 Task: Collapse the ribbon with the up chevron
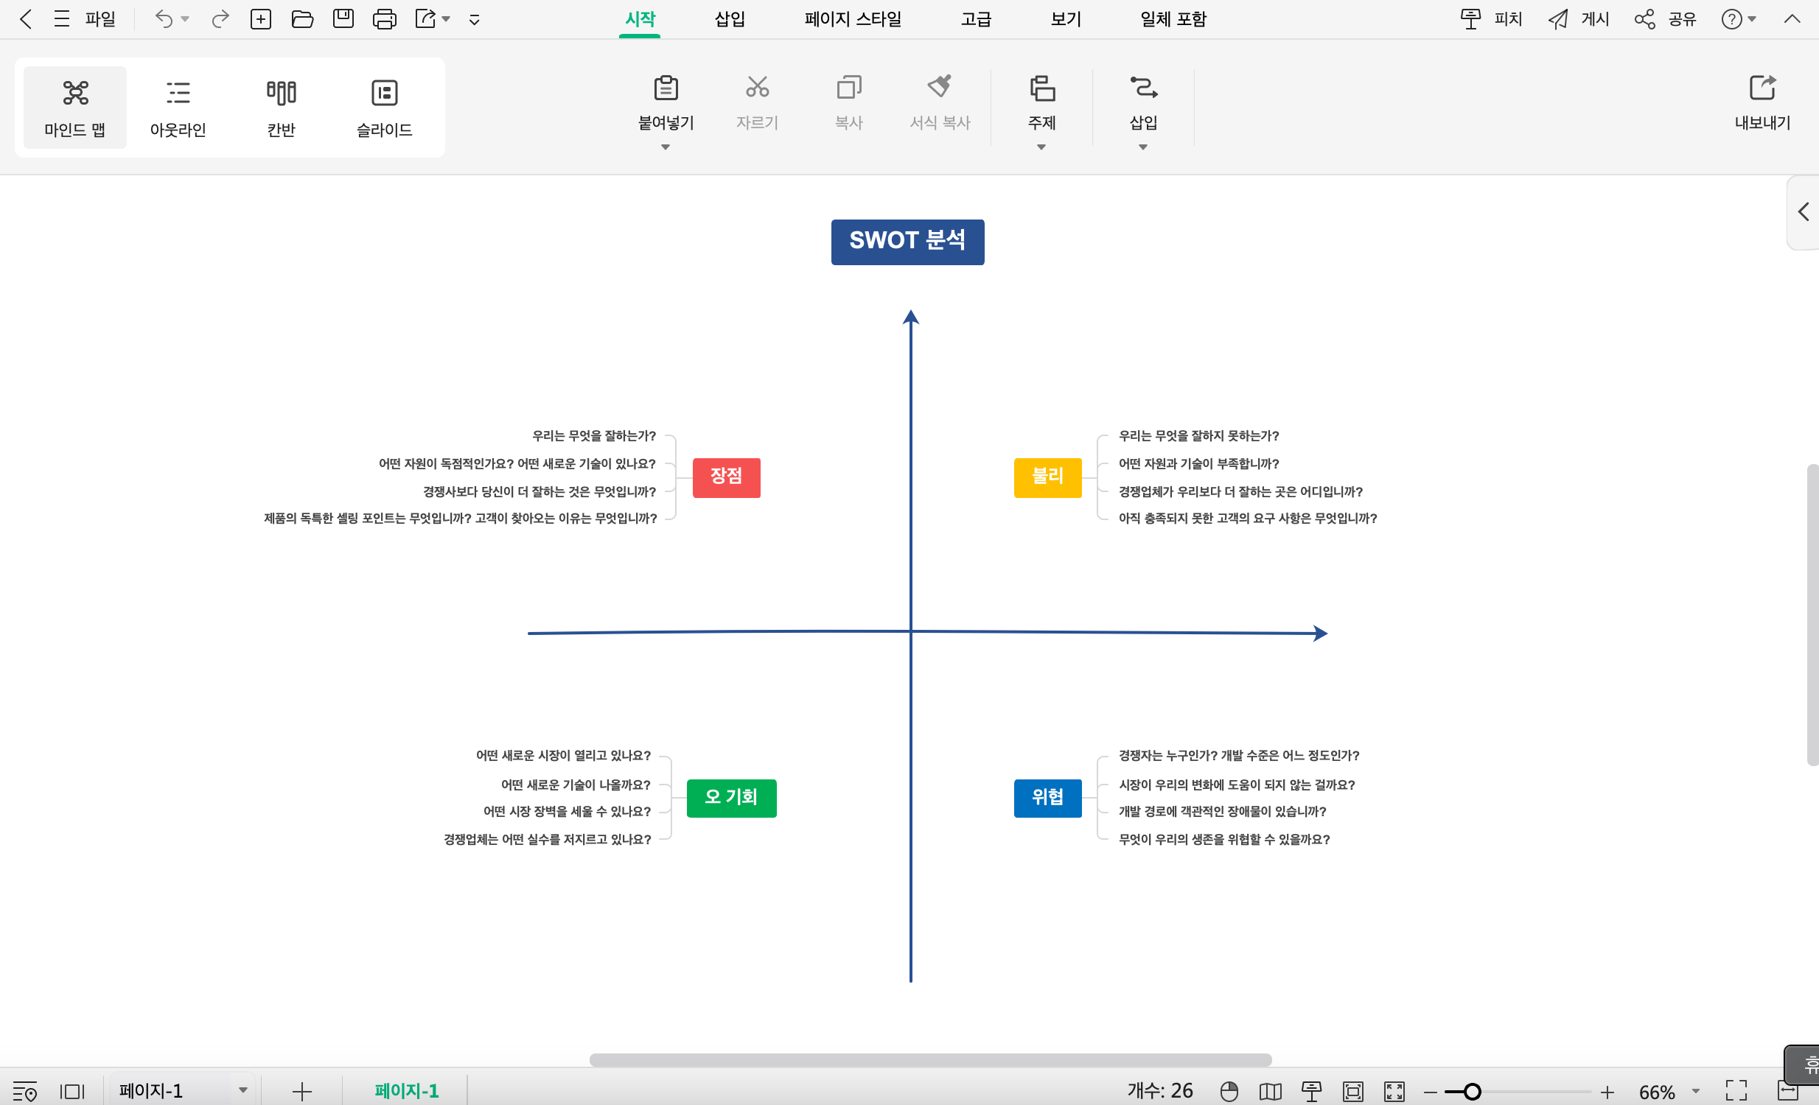pos(1792,19)
